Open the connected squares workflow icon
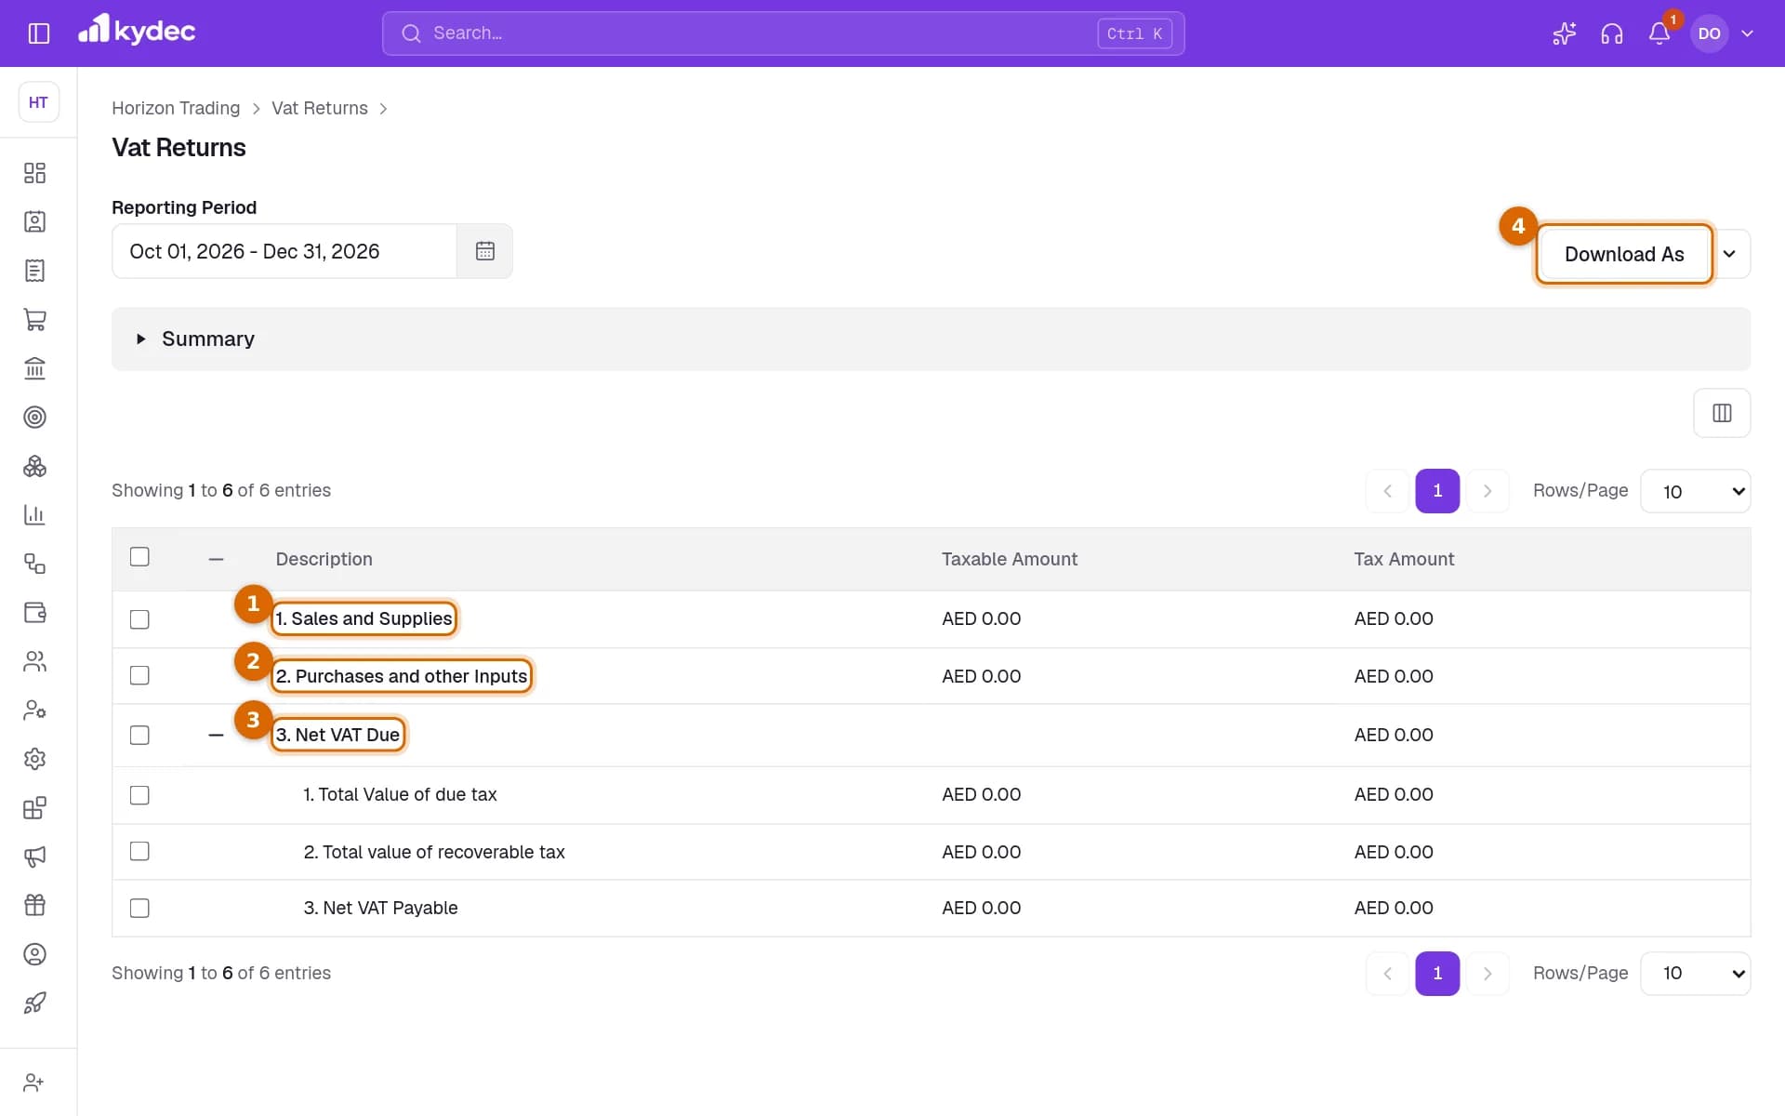 [x=34, y=564]
